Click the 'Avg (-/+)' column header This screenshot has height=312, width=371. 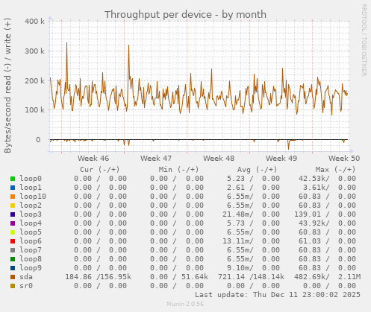257,170
